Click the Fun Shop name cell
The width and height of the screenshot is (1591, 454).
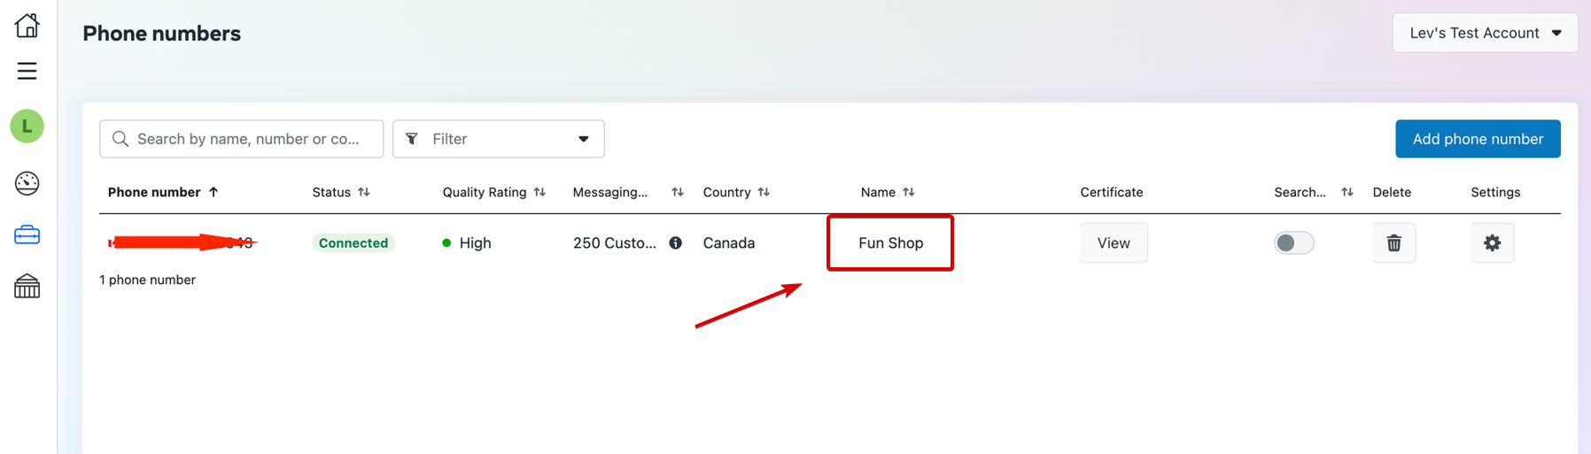coord(890,242)
